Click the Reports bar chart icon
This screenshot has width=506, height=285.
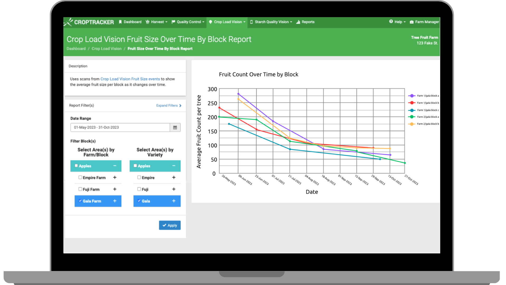pyautogui.click(x=298, y=22)
